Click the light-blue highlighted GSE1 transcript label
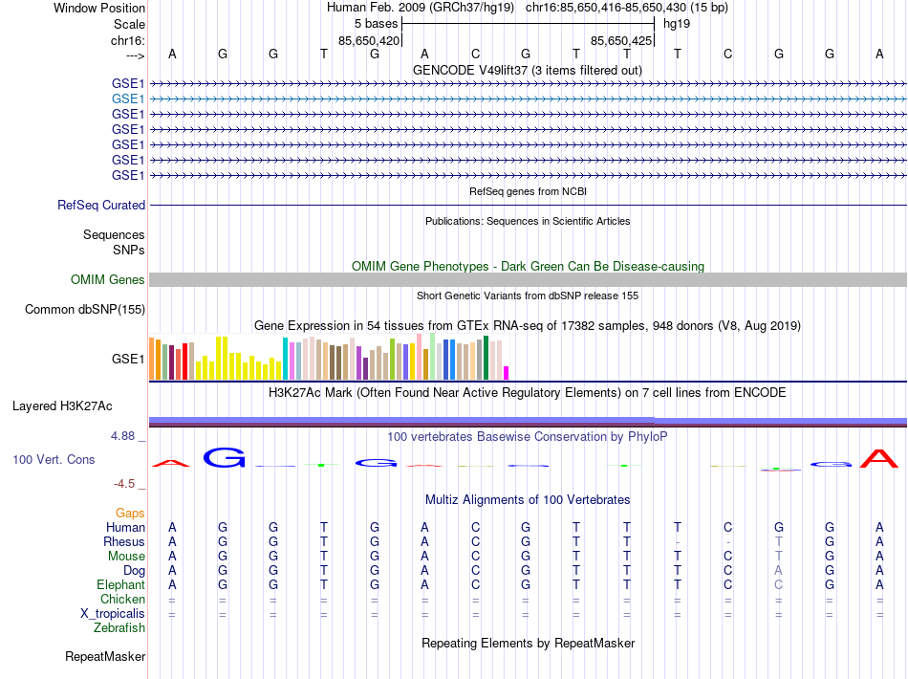Viewport: 908px width, 679px height. pos(128,99)
